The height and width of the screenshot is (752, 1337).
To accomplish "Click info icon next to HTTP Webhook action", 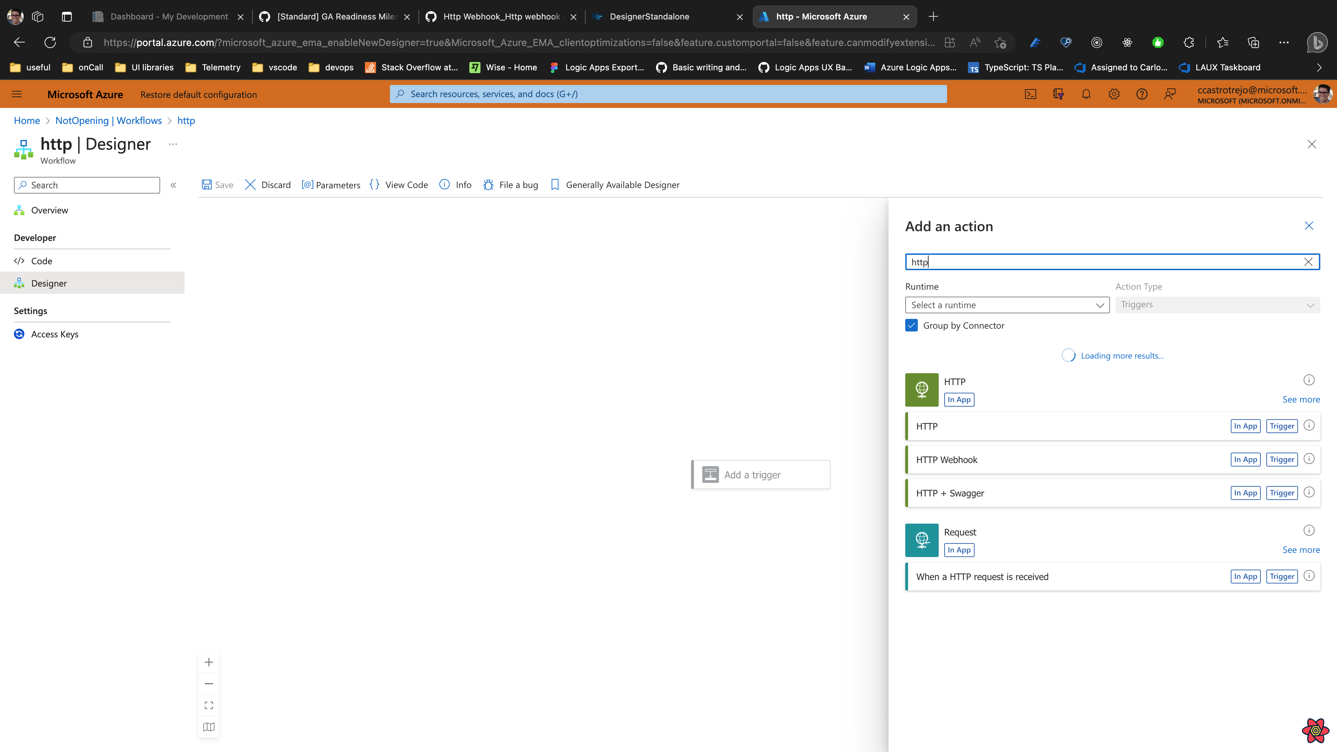I will (1309, 459).
